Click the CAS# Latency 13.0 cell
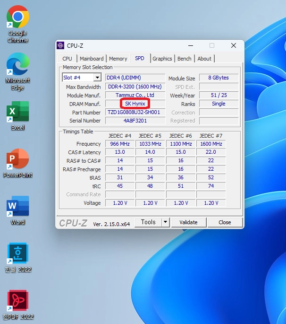Screen dimensions: 286x324 (120, 152)
